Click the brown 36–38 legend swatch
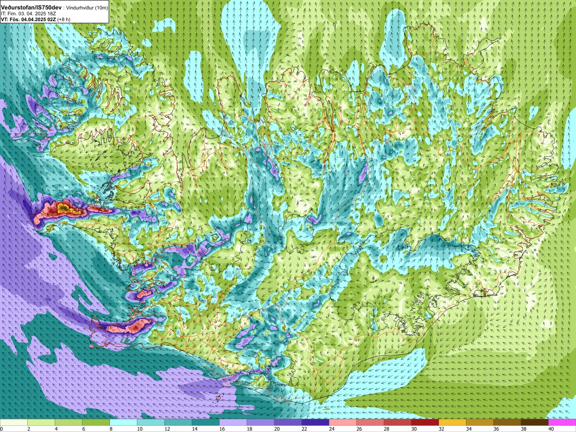 click(x=508, y=423)
